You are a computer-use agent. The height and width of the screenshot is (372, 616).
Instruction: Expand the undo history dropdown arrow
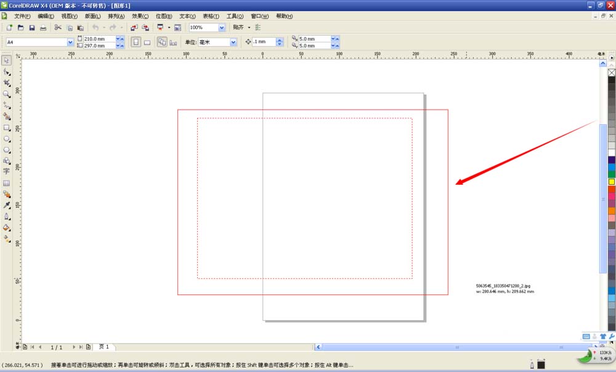click(104, 28)
